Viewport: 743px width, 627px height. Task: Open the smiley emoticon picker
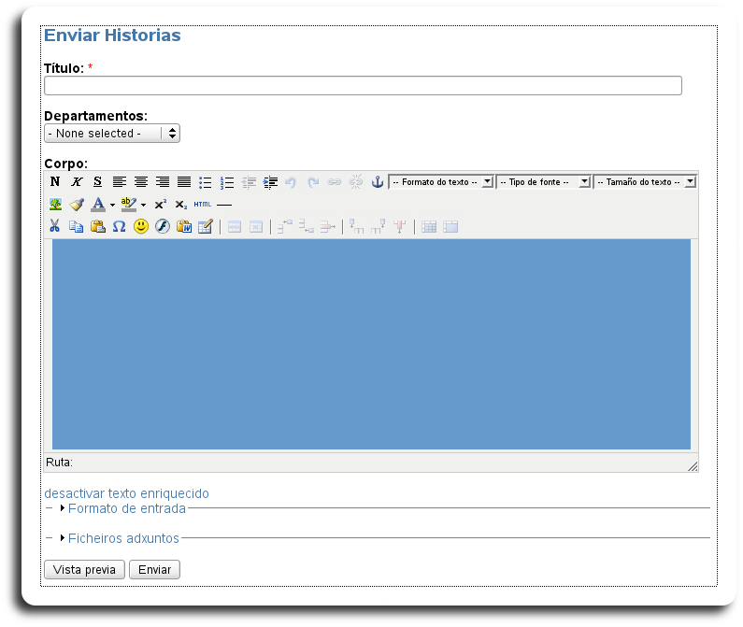tap(140, 226)
